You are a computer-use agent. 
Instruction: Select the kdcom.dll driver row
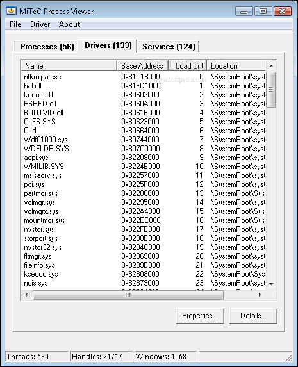(x=144, y=95)
